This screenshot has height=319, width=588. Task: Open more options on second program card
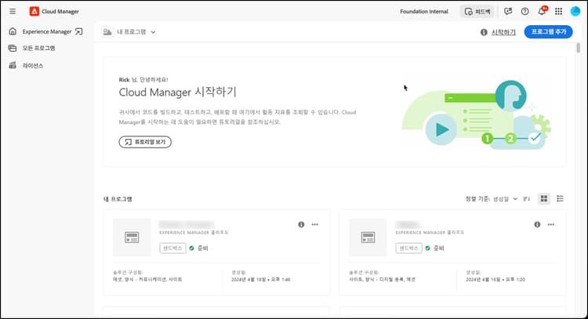point(550,224)
